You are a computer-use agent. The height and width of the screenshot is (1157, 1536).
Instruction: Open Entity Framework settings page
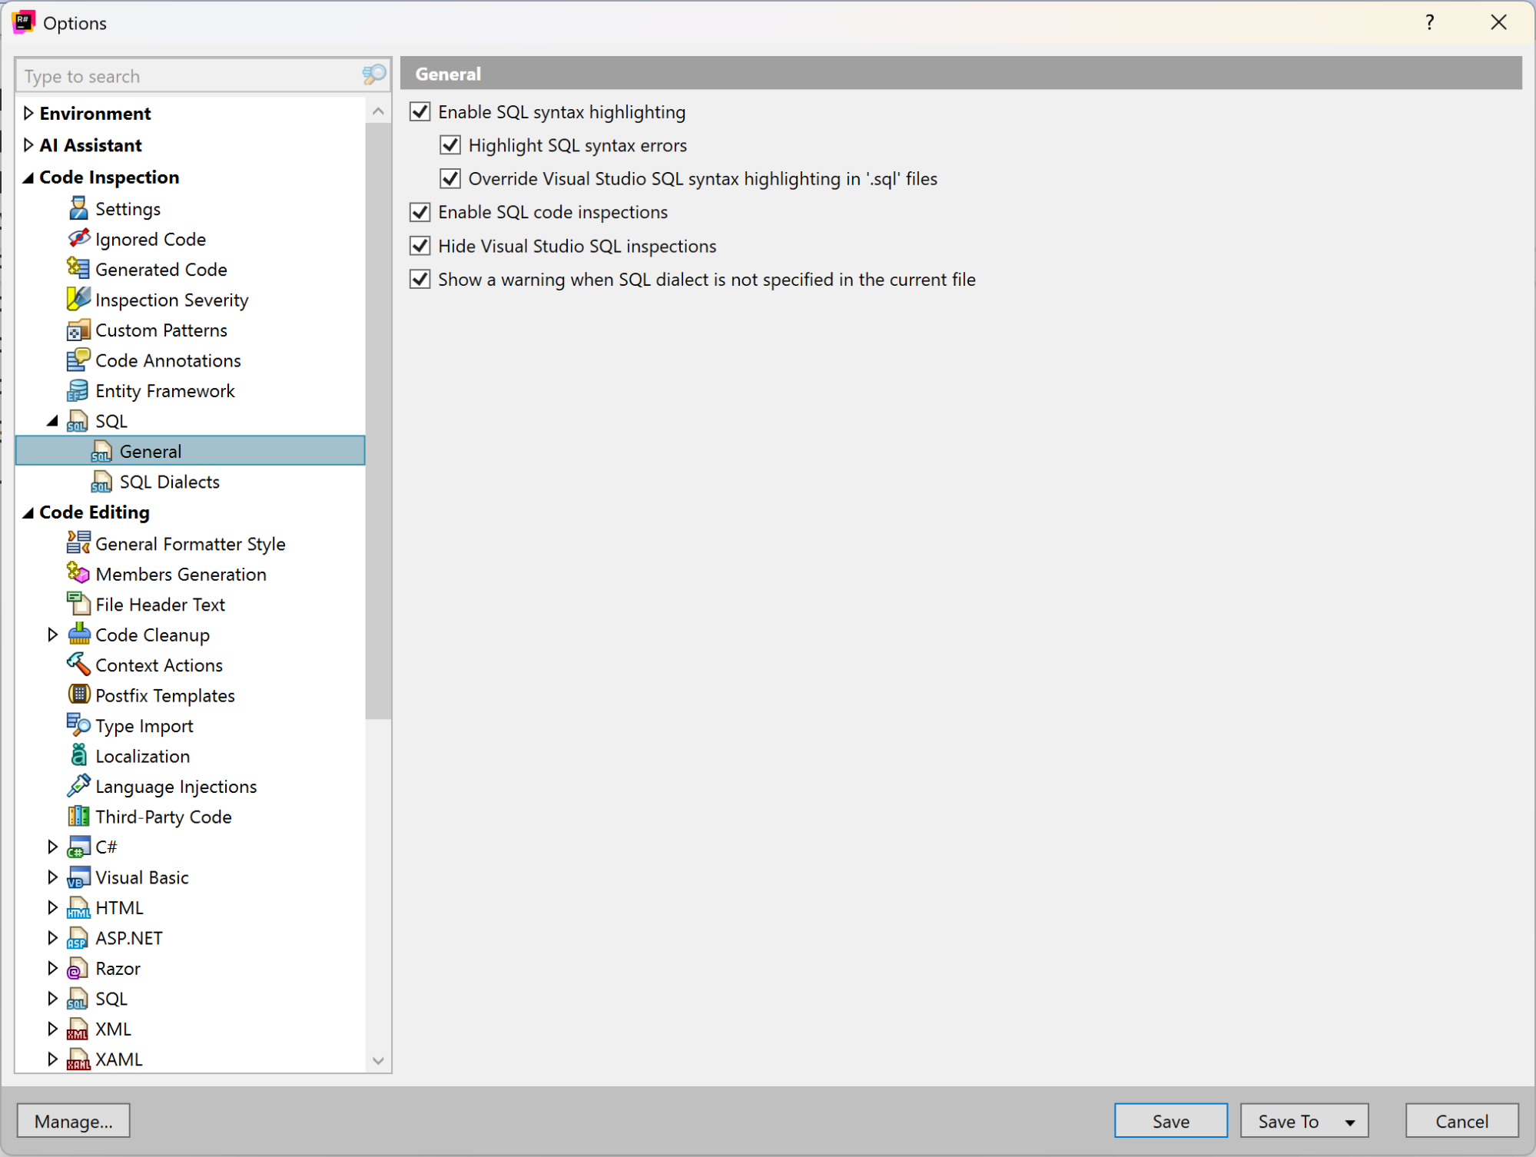click(x=164, y=390)
